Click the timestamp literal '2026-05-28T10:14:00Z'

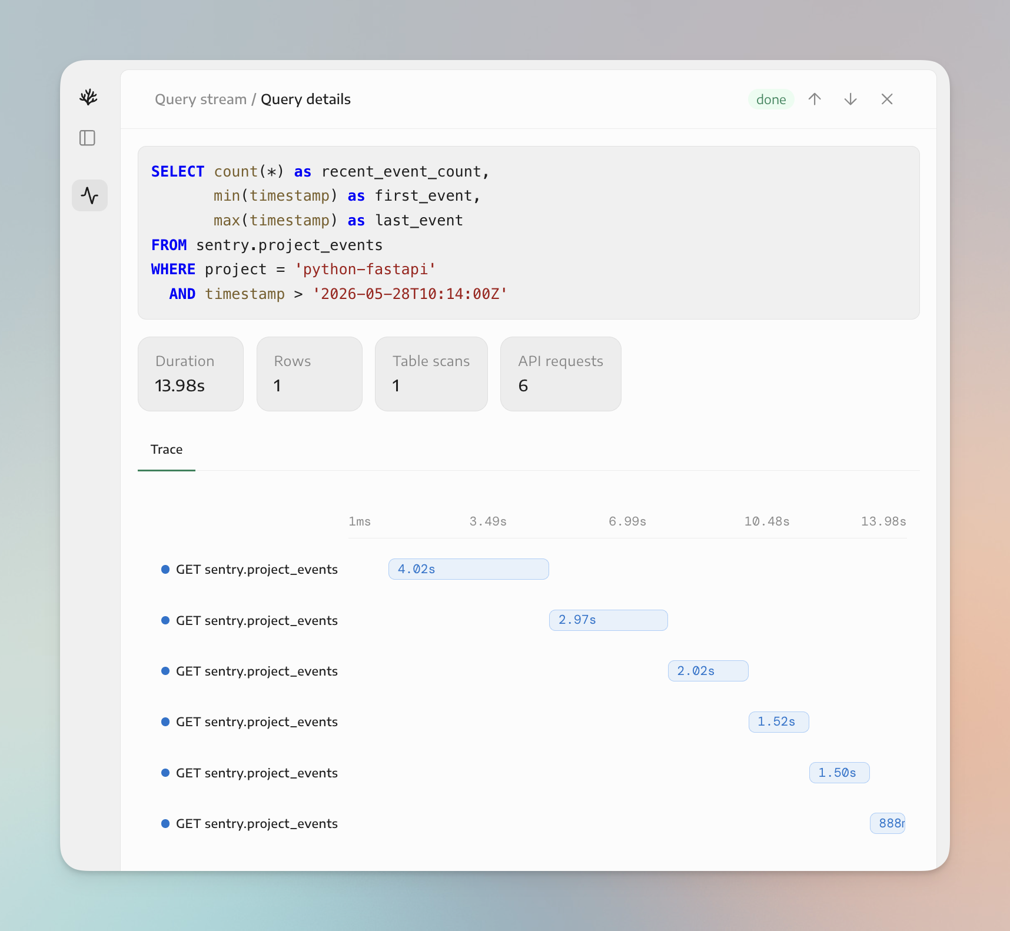click(x=410, y=294)
